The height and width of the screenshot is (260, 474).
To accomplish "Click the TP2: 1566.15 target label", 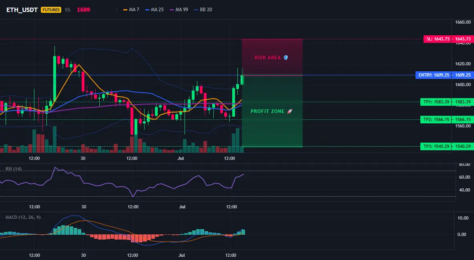I will [436, 119].
